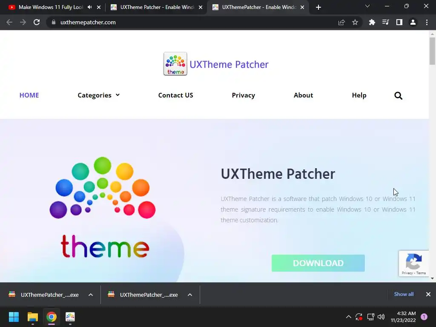Click the UXTheme Patcher header title link

229,65
